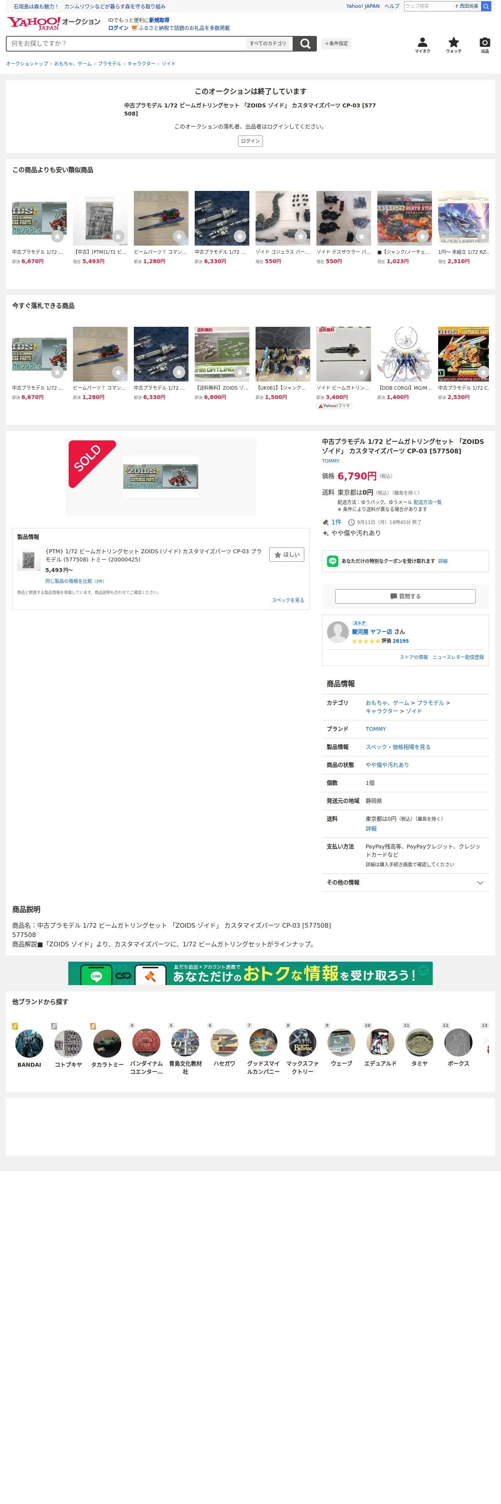Click the ログイン button under the ended notice
This screenshot has width=501, height=1504.
[250, 141]
